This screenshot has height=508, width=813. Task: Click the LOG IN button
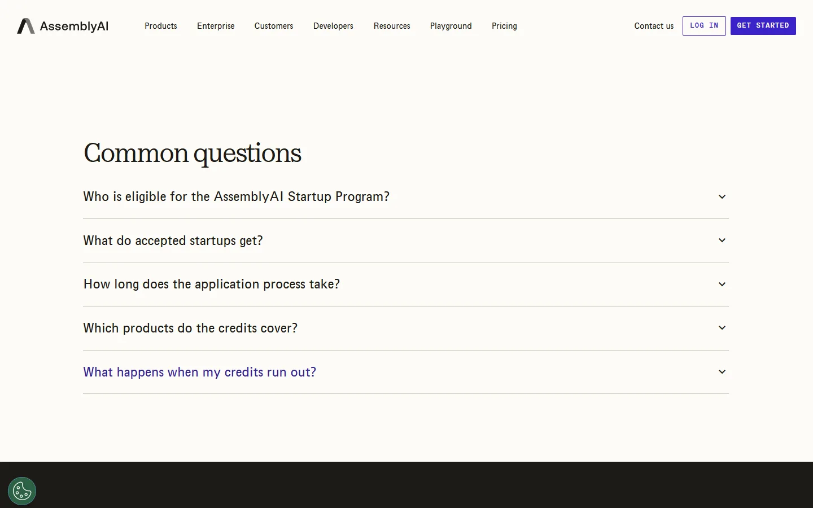click(704, 26)
